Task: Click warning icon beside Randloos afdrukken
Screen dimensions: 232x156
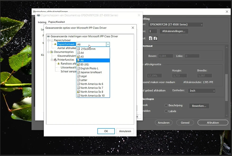Action: tap(59, 63)
